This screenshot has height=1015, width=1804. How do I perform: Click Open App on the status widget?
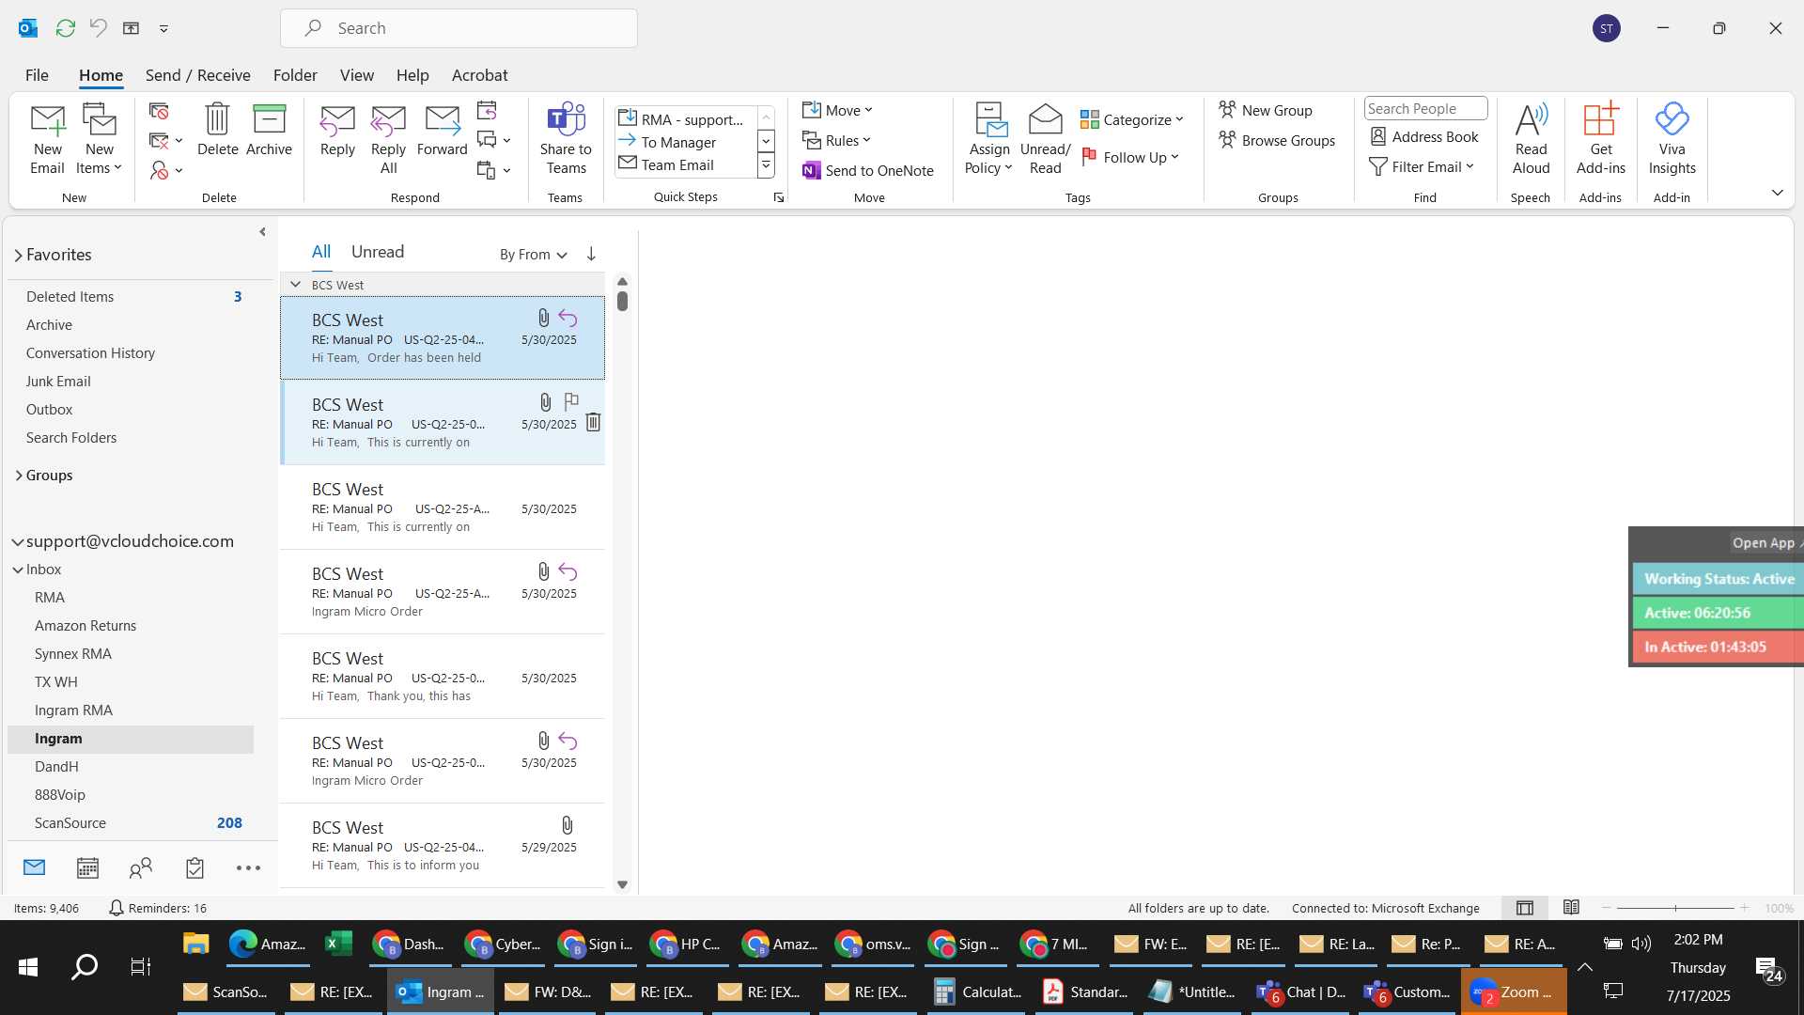coord(1764,542)
